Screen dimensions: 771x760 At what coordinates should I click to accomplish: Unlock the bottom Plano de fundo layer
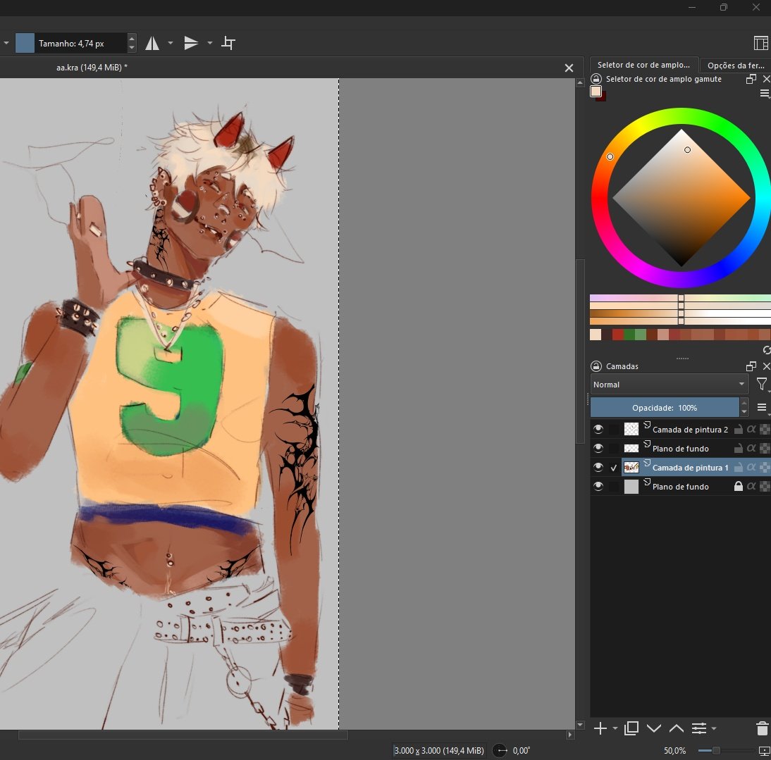coord(738,487)
